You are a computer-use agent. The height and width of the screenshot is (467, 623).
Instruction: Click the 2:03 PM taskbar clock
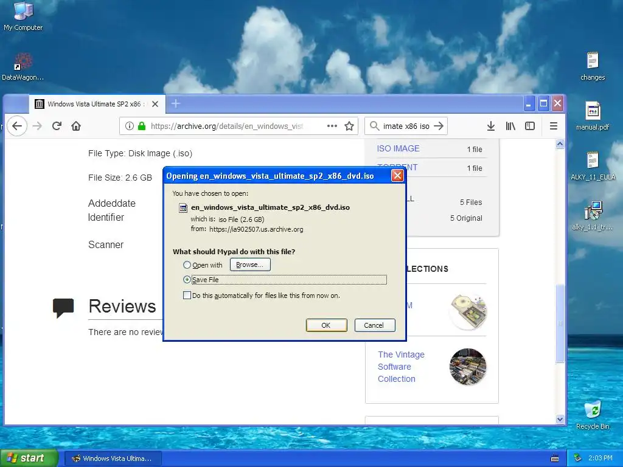(600, 458)
